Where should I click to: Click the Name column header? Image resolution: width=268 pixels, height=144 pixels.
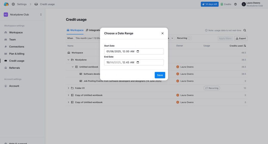click(70, 46)
